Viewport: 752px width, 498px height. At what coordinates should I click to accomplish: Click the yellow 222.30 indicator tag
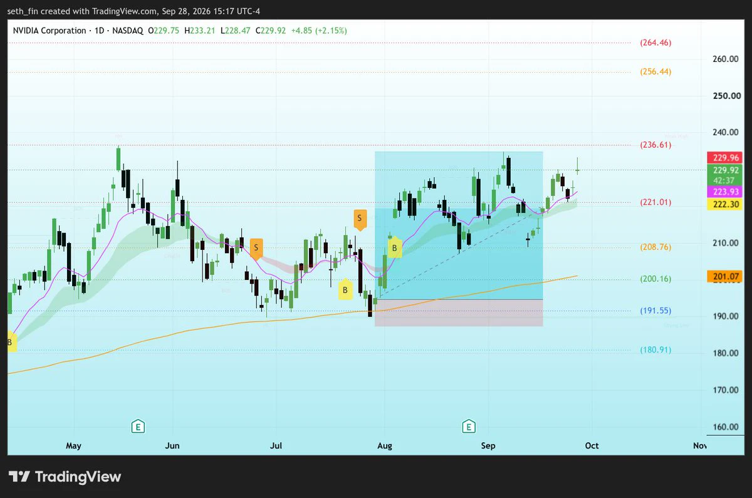coord(724,204)
